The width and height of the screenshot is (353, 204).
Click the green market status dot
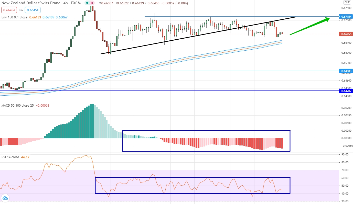[87, 3]
